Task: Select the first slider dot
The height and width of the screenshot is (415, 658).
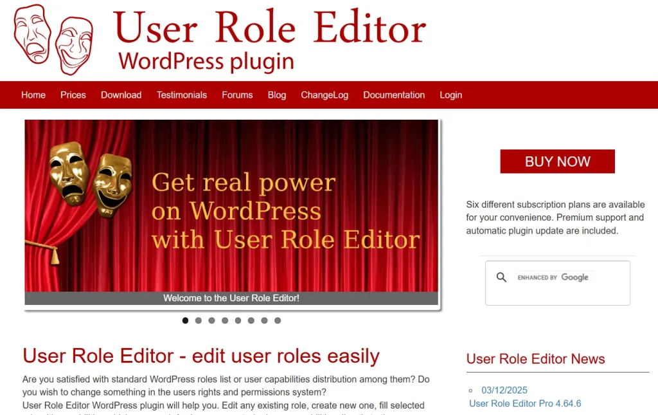Action: pyautogui.click(x=185, y=320)
